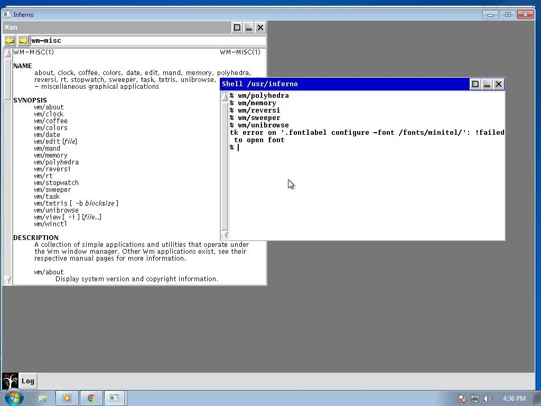Click the 'tk error on' message line
Viewport: 541px width, 406px height.
click(367, 133)
